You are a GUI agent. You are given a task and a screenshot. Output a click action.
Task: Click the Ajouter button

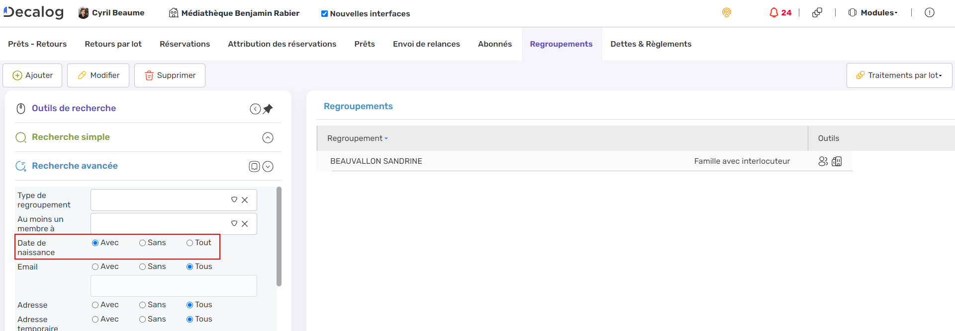click(x=32, y=75)
